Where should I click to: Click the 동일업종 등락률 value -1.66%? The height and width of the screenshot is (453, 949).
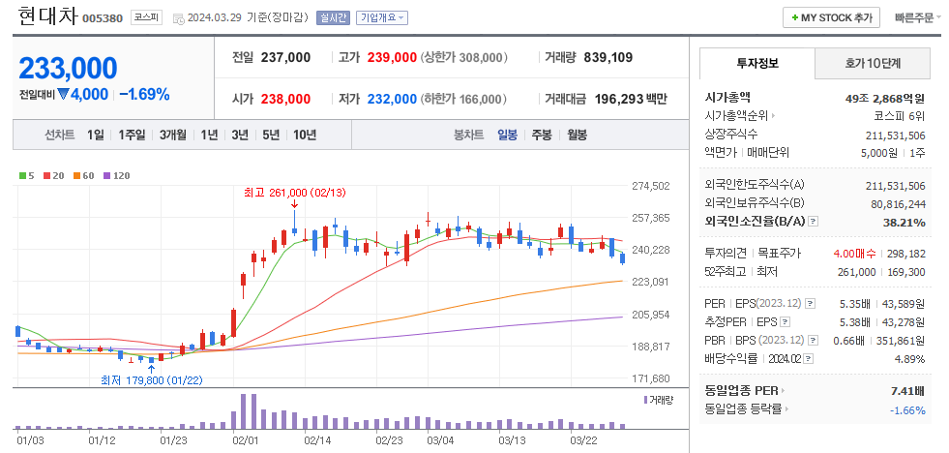click(907, 410)
